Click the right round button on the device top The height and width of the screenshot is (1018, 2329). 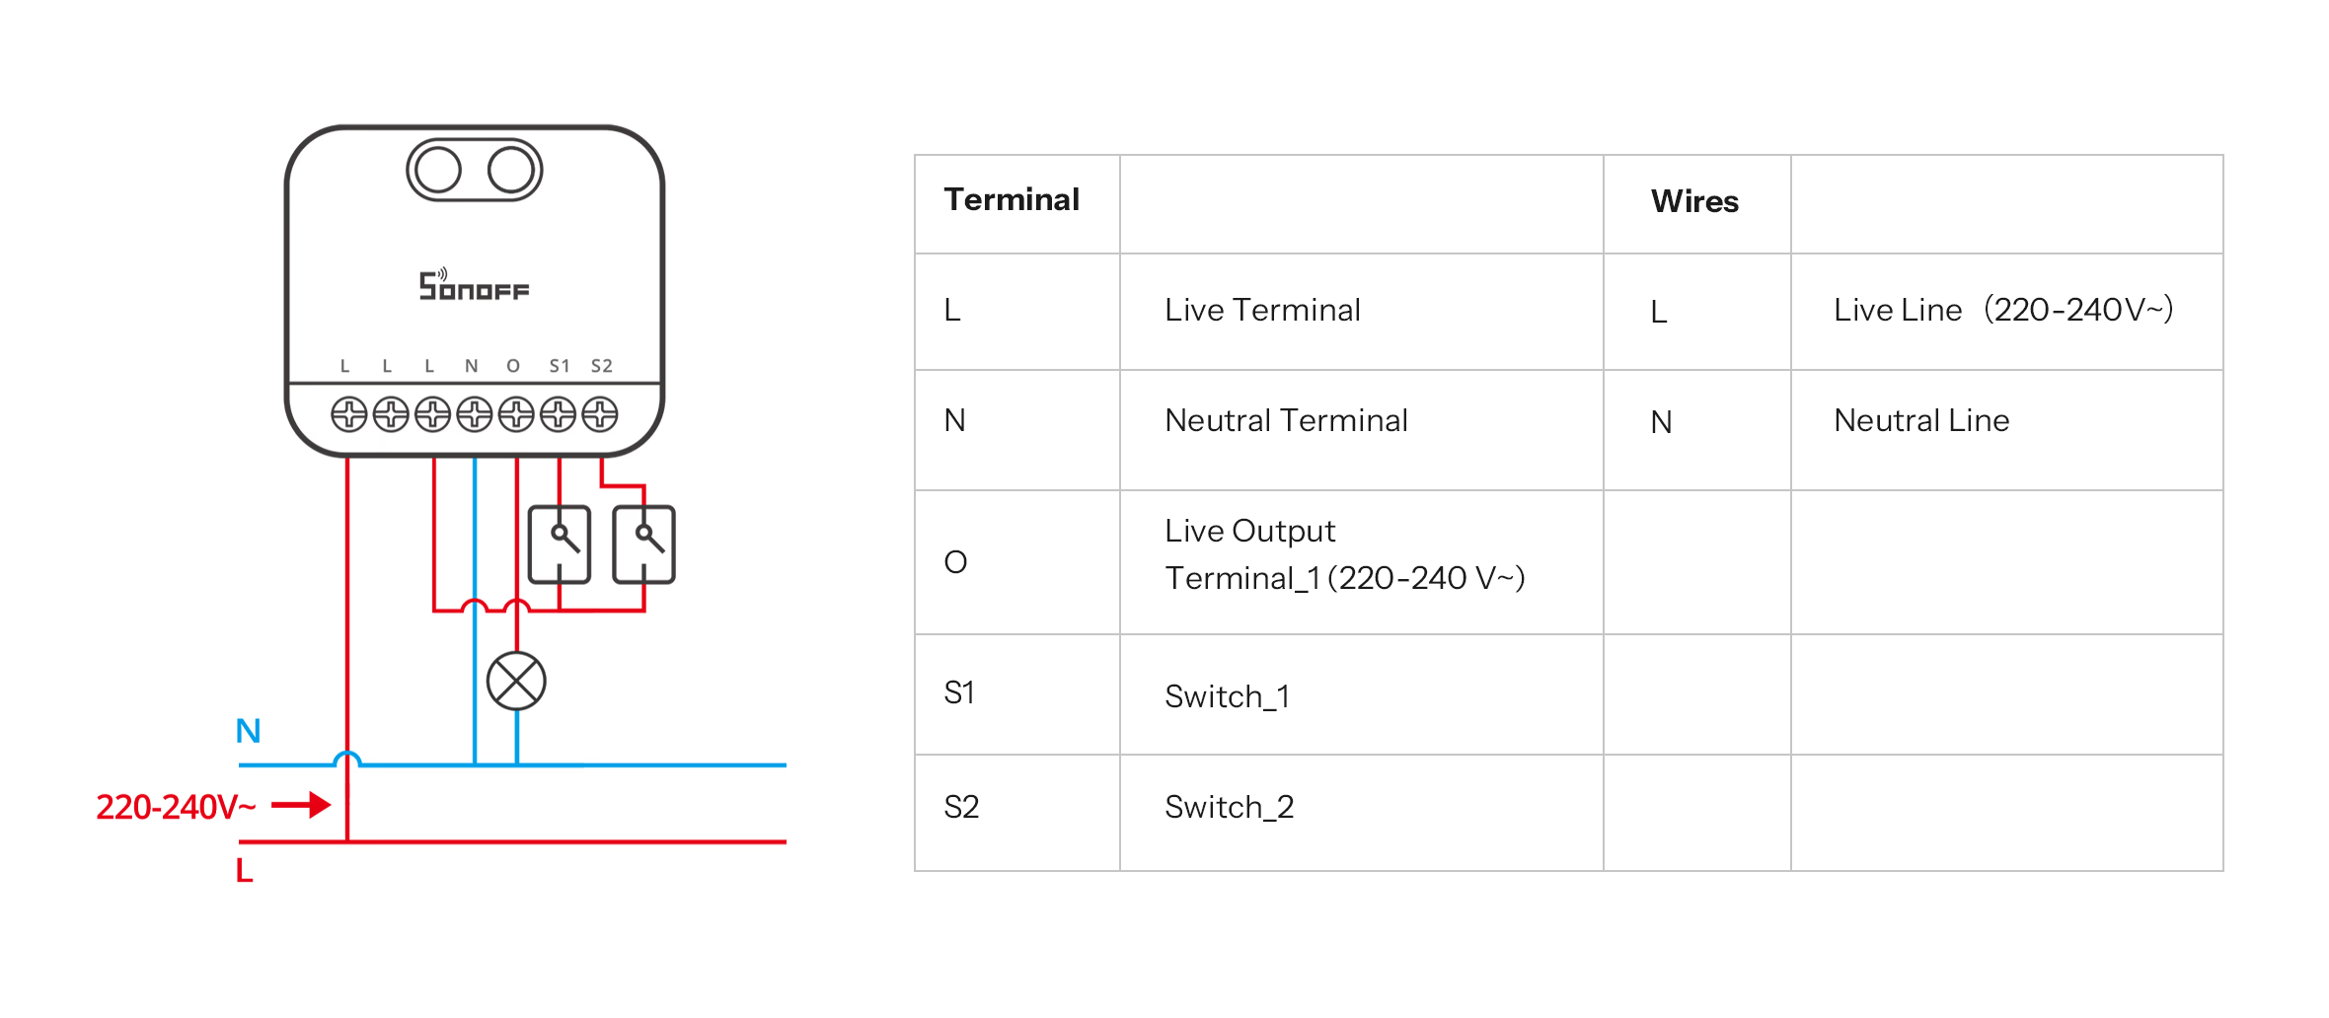point(511,170)
